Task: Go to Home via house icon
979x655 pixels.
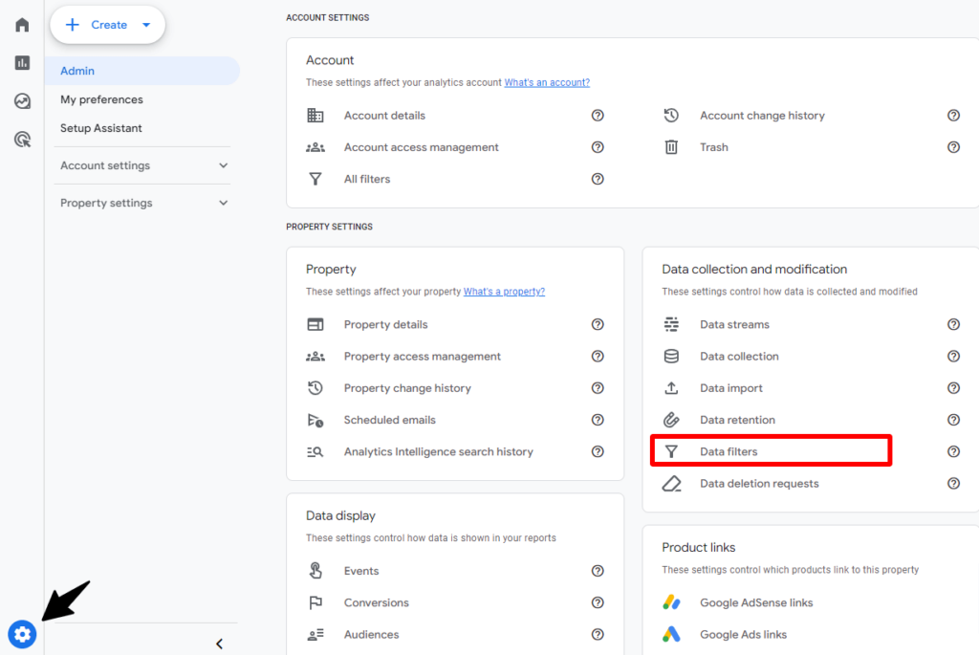Action: coord(22,25)
